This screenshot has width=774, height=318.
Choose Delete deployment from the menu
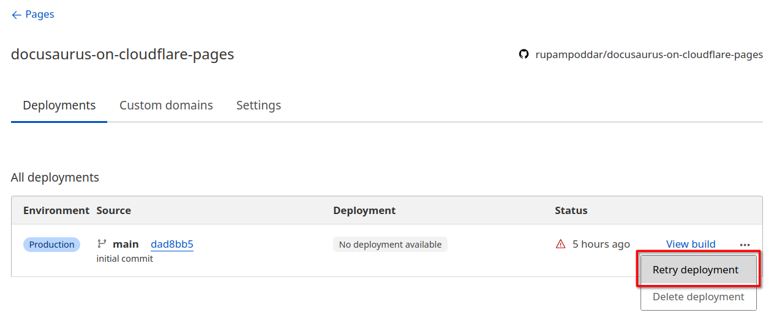[x=698, y=297]
